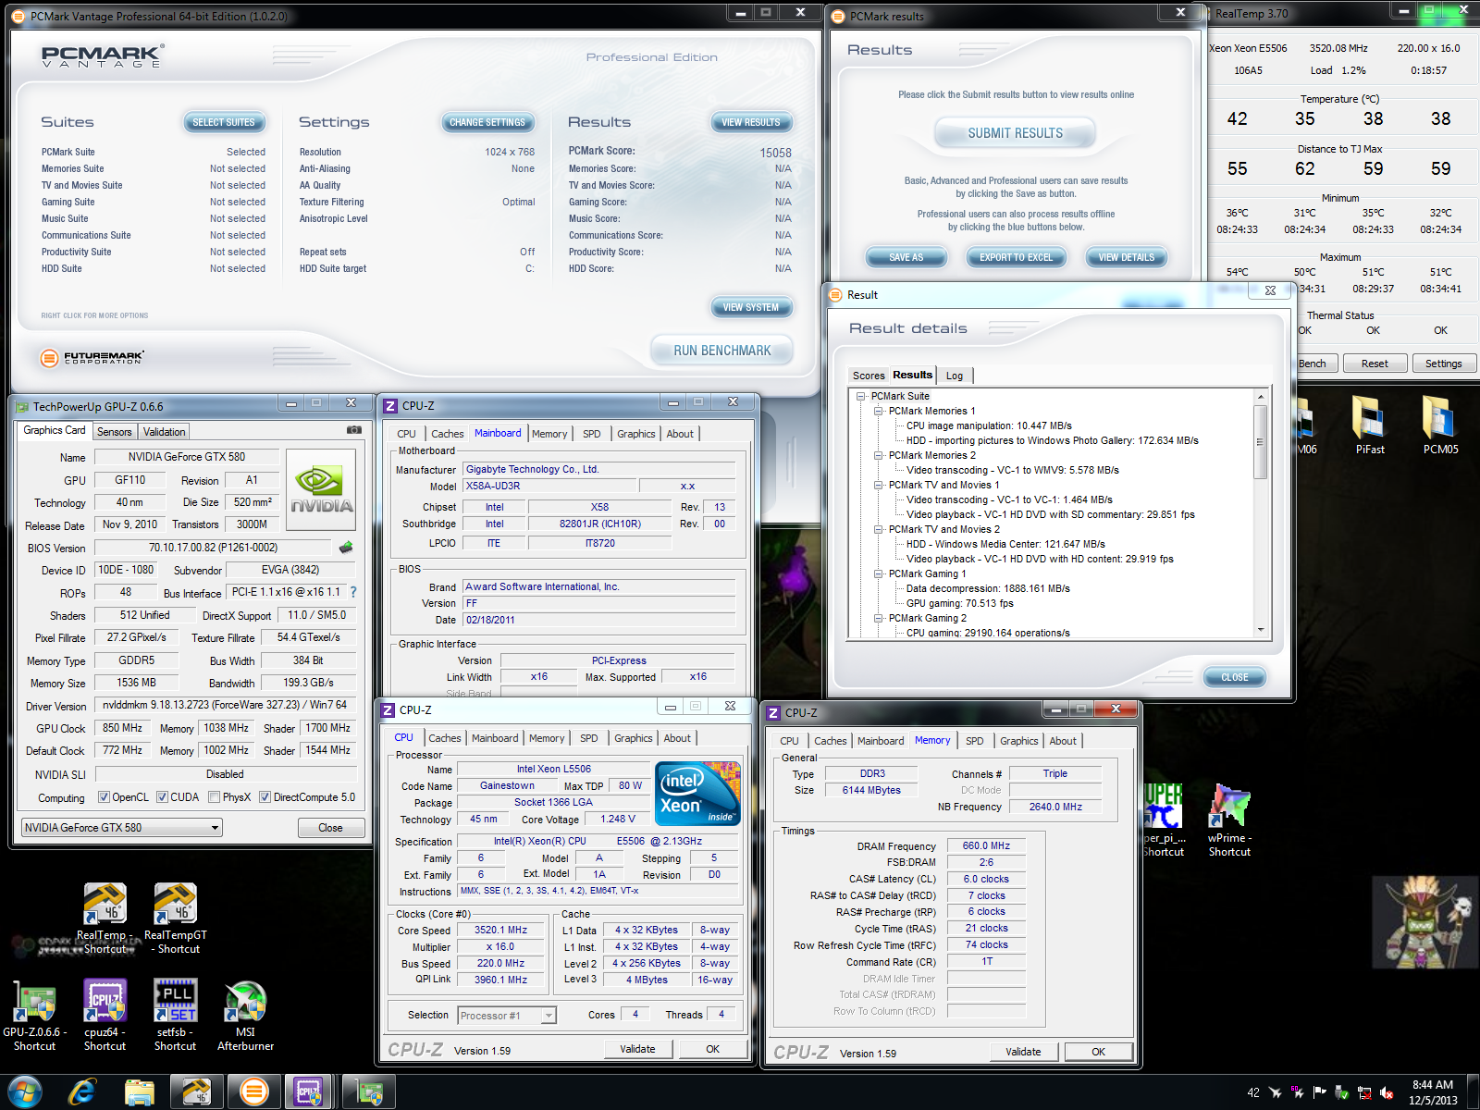Open the GPU-Z 0.6.6 desktop shortcut
1480x1110 pixels.
click(34, 1016)
